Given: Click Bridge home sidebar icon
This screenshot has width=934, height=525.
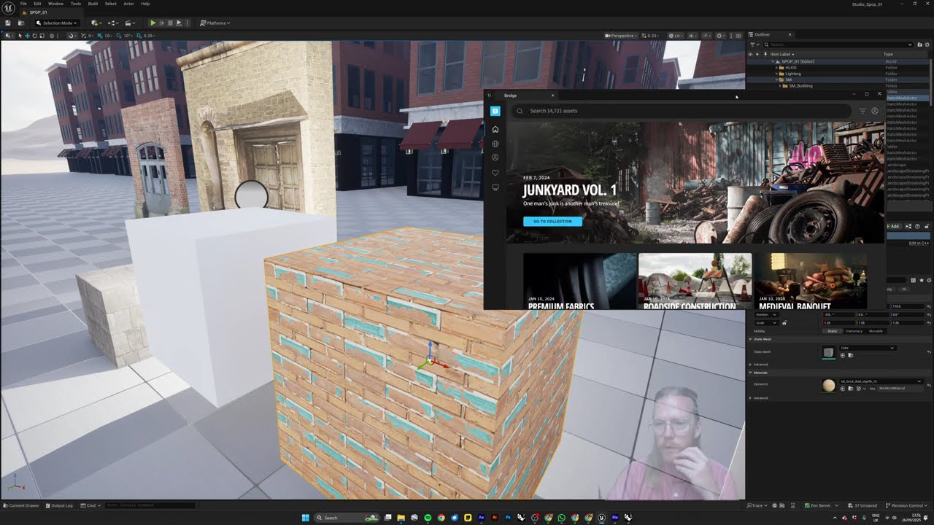Looking at the screenshot, I should 495,129.
